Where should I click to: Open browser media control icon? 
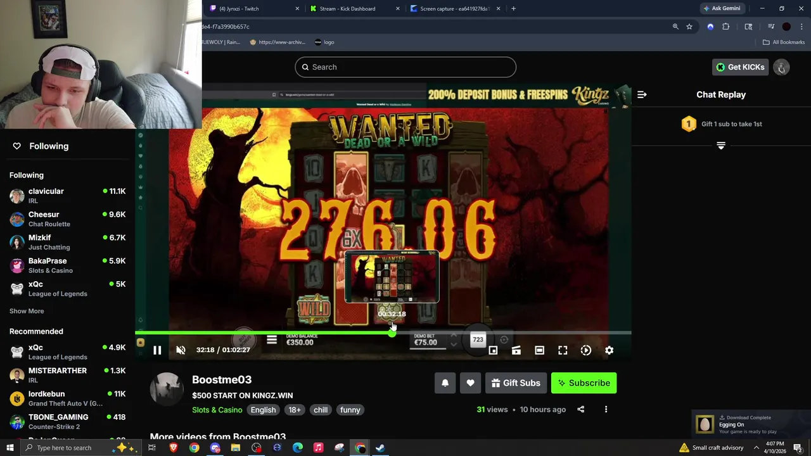771,27
